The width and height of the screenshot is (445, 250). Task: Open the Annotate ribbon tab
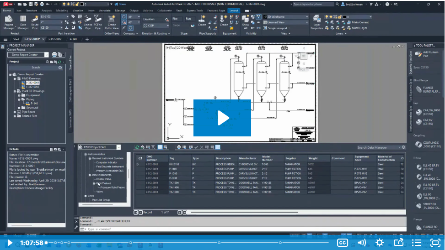point(104,10)
